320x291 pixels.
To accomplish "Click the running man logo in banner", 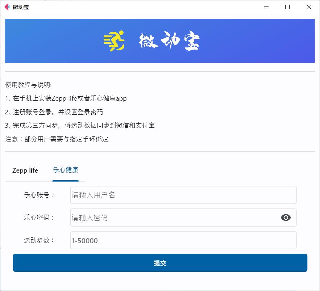I will (x=114, y=41).
